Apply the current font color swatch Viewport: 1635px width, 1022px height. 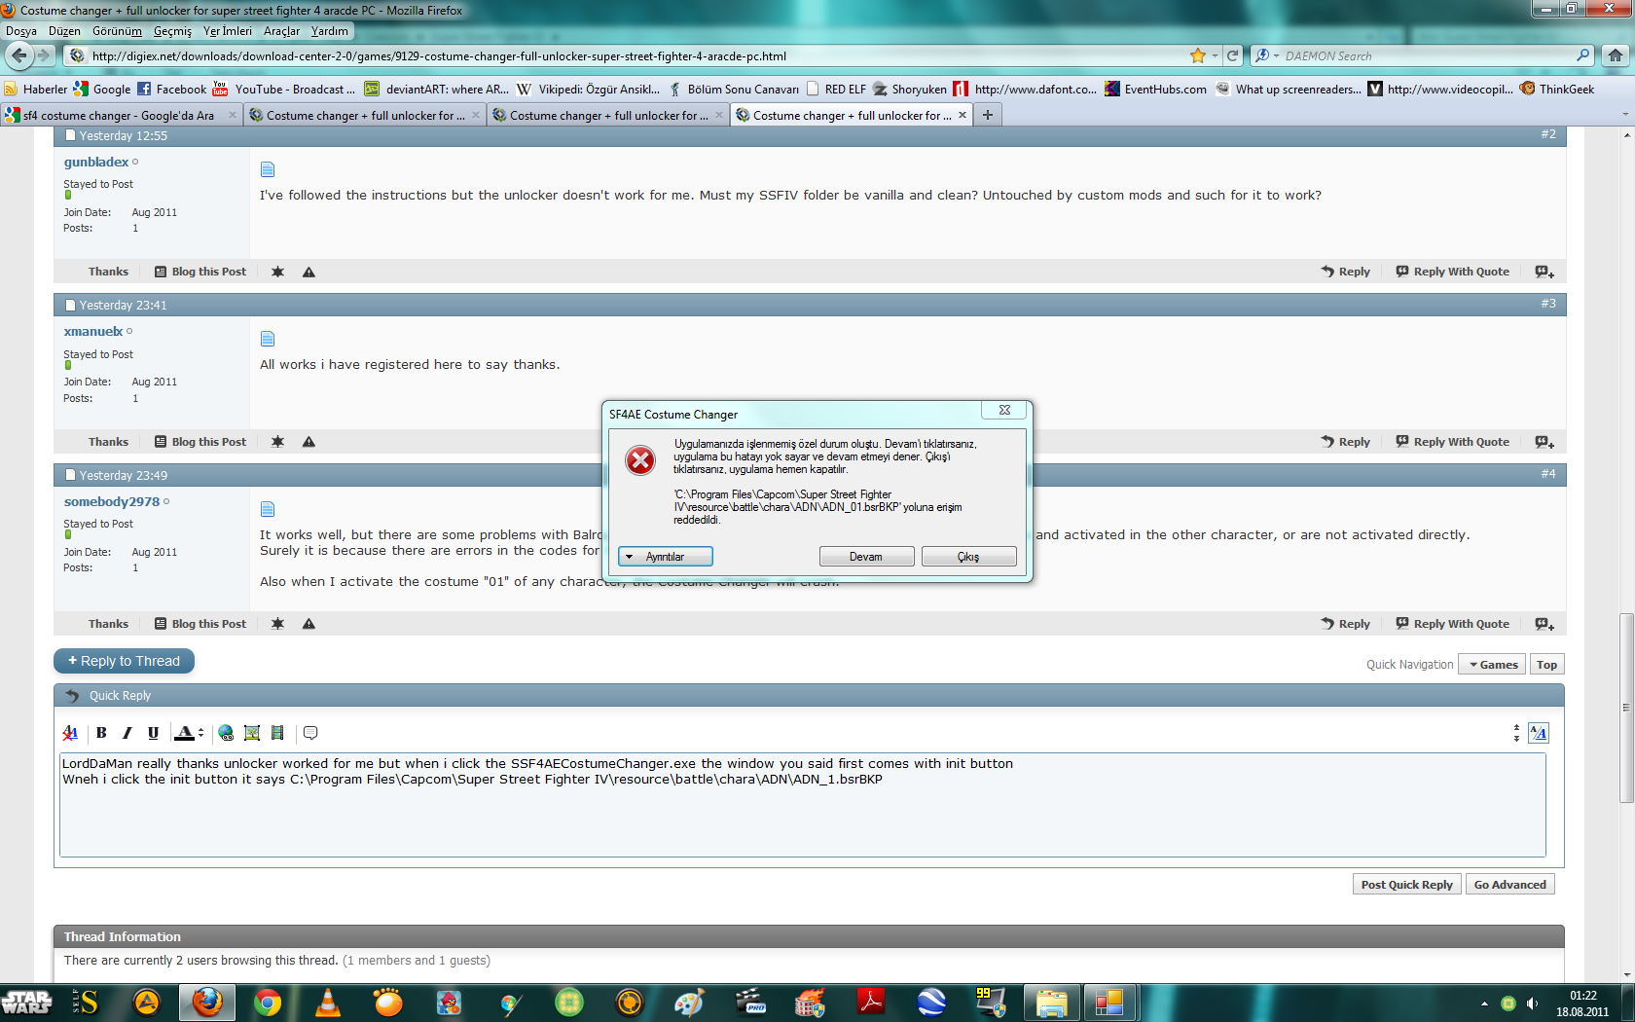point(184,733)
